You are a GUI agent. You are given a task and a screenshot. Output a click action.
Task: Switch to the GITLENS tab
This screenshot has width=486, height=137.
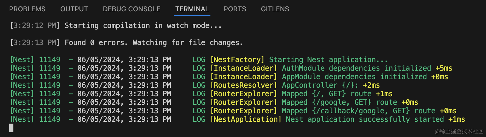click(x=275, y=9)
